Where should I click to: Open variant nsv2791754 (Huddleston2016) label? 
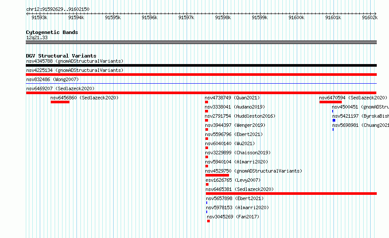click(x=240, y=116)
